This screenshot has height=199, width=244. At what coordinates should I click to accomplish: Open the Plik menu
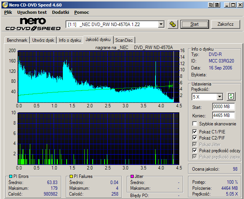click(8, 12)
